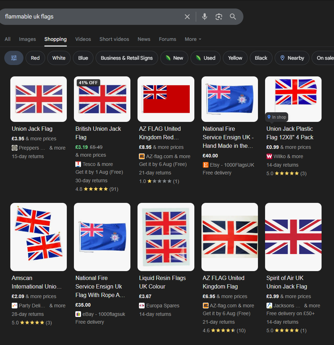This screenshot has height=345, width=334.
Task: Select the Shopping tab
Action: (x=55, y=39)
